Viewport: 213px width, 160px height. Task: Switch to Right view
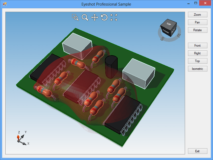tap(198, 53)
